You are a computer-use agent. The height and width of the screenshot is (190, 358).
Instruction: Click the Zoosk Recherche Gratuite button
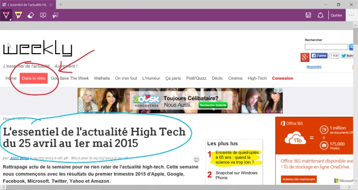pyautogui.click(x=213, y=105)
